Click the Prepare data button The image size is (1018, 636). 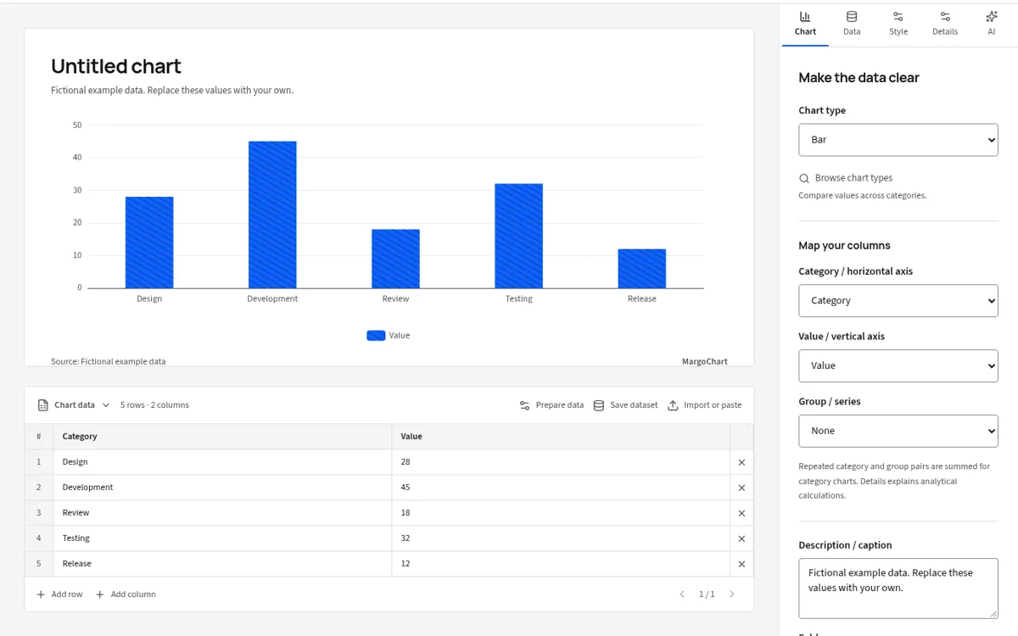tap(551, 405)
